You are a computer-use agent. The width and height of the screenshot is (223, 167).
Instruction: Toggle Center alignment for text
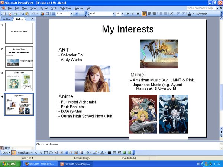[x=149, y=14]
